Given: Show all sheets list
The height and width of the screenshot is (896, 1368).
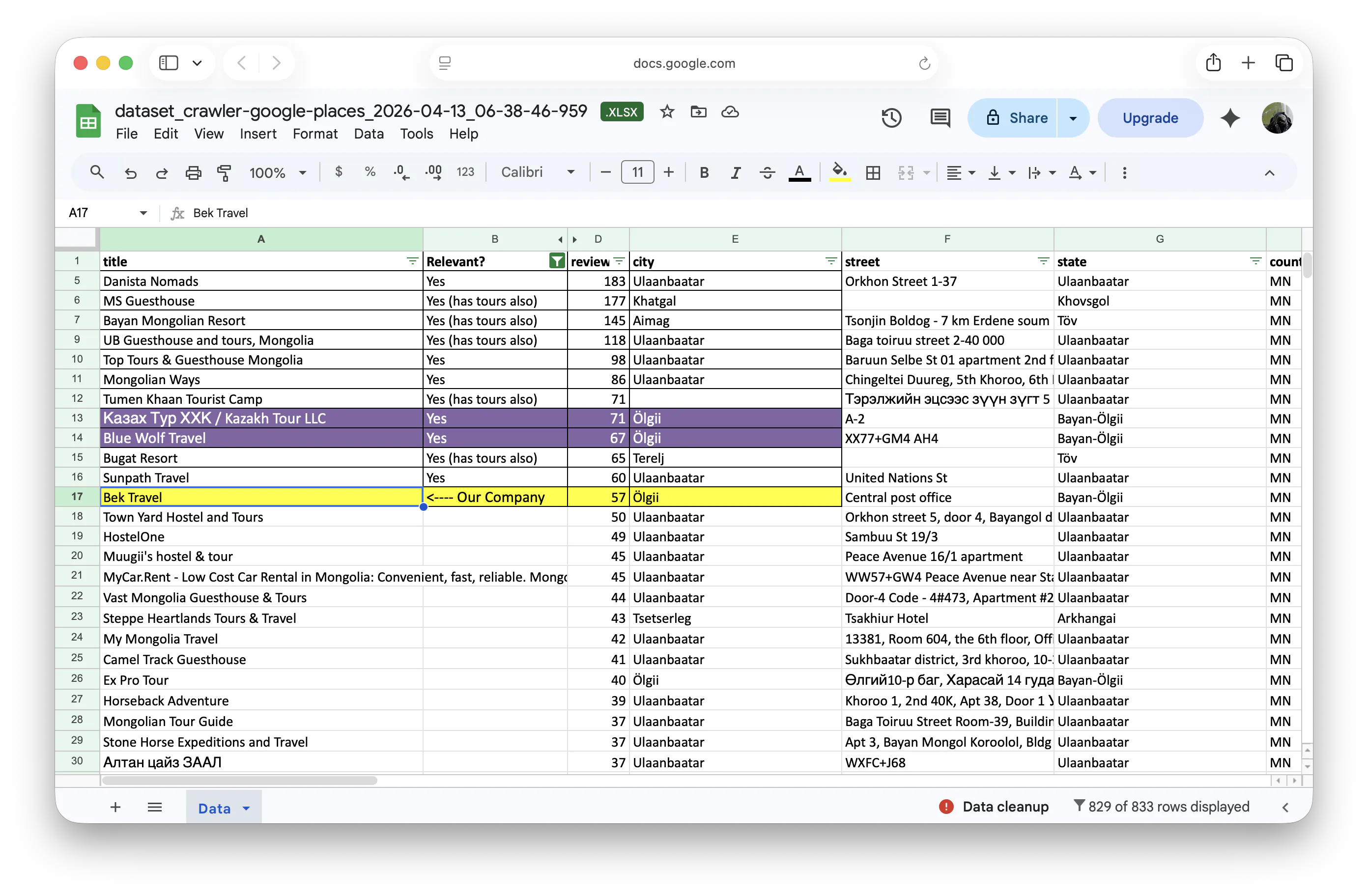Looking at the screenshot, I should click(155, 807).
